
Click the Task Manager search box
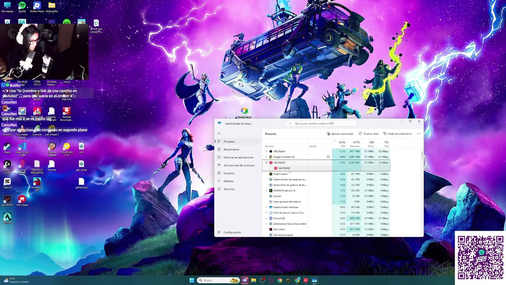321,123
